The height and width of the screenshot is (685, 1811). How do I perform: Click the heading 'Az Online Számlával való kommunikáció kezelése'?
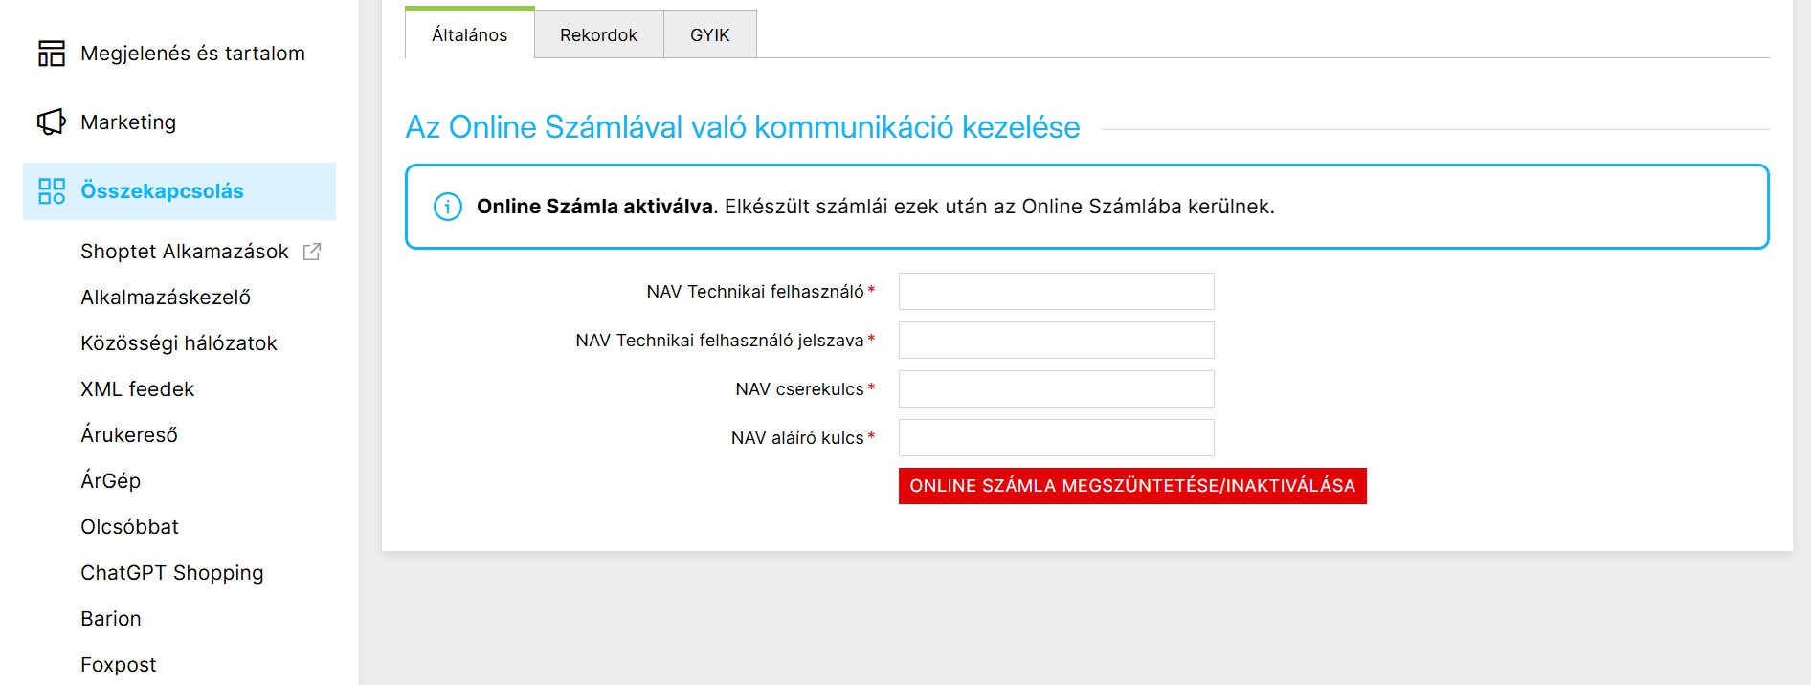743,127
